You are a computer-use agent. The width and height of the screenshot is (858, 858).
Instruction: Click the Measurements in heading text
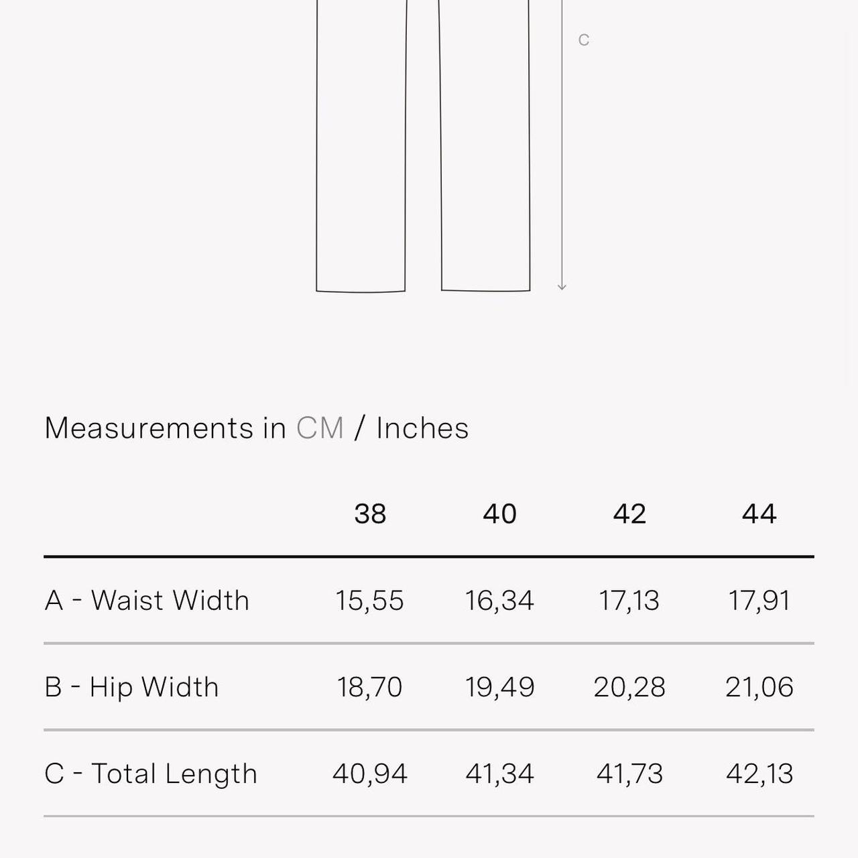pyautogui.click(x=165, y=428)
